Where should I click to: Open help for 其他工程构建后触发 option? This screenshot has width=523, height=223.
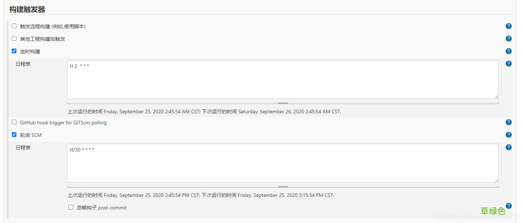pos(508,39)
